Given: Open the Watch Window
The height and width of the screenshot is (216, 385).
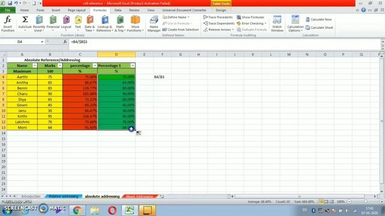Looking at the screenshot, I should [x=277, y=24].
